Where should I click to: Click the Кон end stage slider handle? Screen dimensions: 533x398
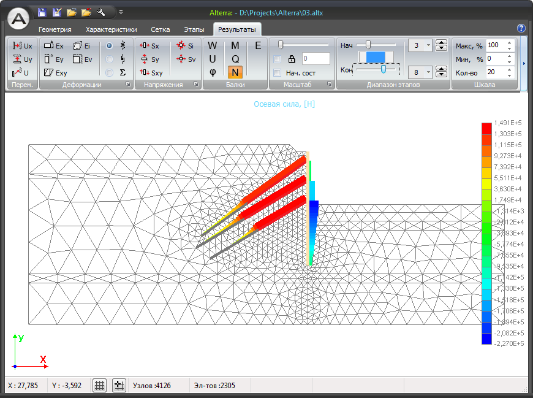(384, 69)
